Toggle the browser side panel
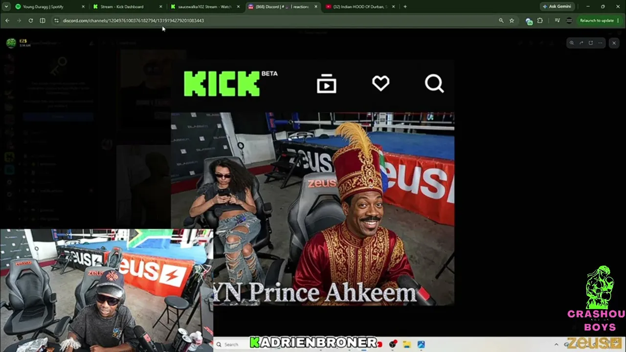This screenshot has height=352, width=626. 43,21
